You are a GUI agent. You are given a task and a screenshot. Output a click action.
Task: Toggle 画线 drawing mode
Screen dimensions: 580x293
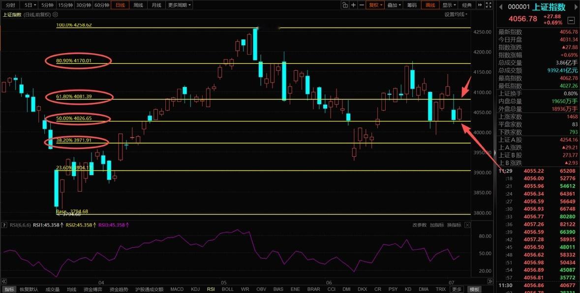[430, 5]
